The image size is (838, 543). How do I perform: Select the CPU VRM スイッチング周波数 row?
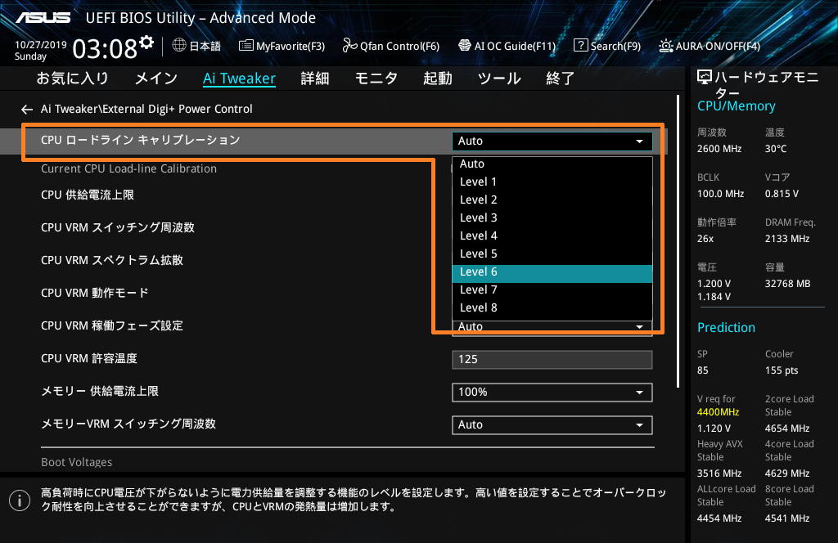click(x=118, y=227)
